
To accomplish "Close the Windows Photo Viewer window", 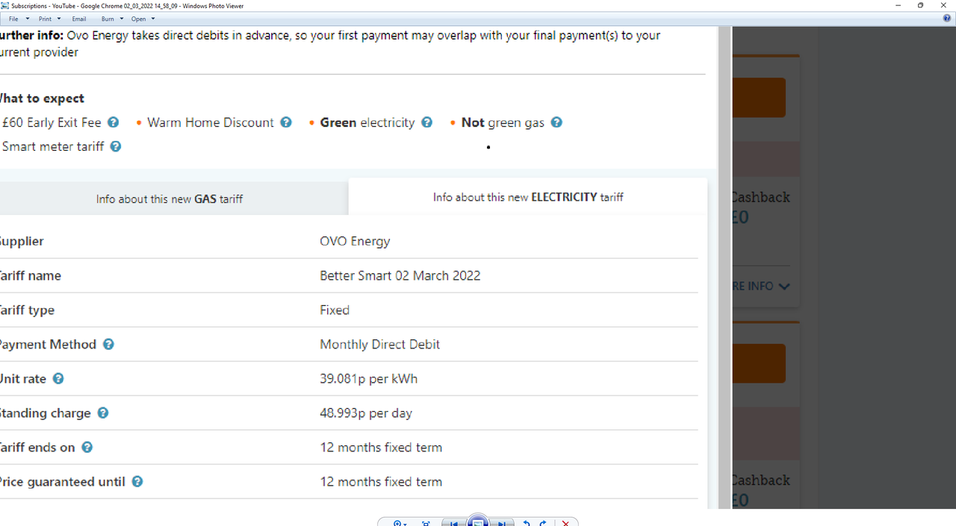I will point(943,5).
